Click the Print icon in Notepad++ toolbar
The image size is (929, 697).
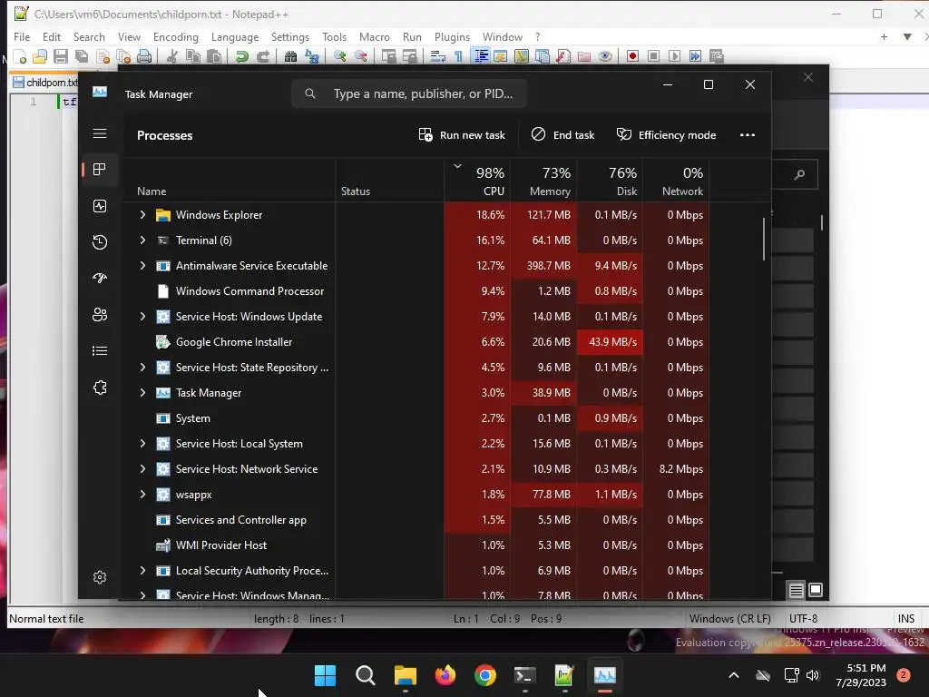click(x=144, y=56)
